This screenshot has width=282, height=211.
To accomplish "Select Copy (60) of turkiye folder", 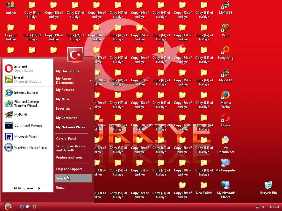I will click(x=140, y=145).
